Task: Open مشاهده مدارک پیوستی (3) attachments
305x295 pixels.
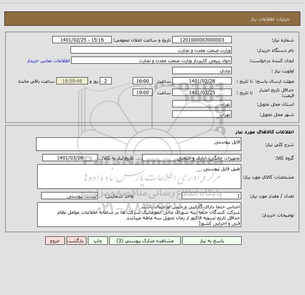Action: [x=145, y=240]
